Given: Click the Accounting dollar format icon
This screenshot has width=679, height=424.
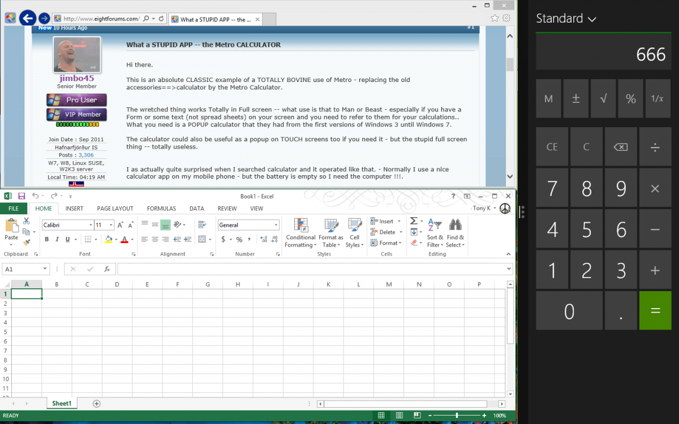Looking at the screenshot, I should [223, 240].
